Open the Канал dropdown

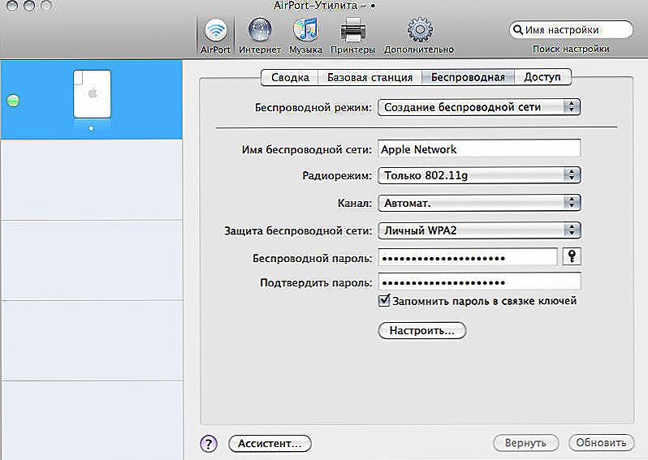coord(479,203)
